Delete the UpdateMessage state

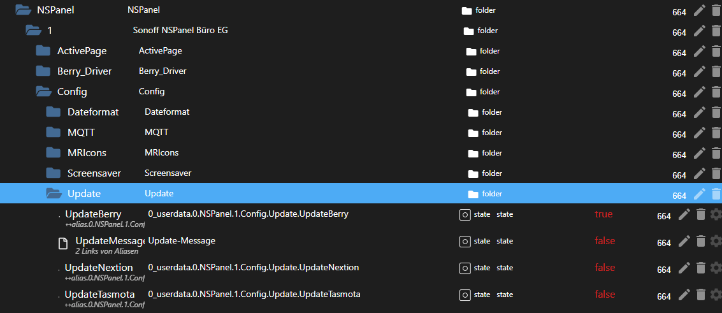click(x=700, y=241)
